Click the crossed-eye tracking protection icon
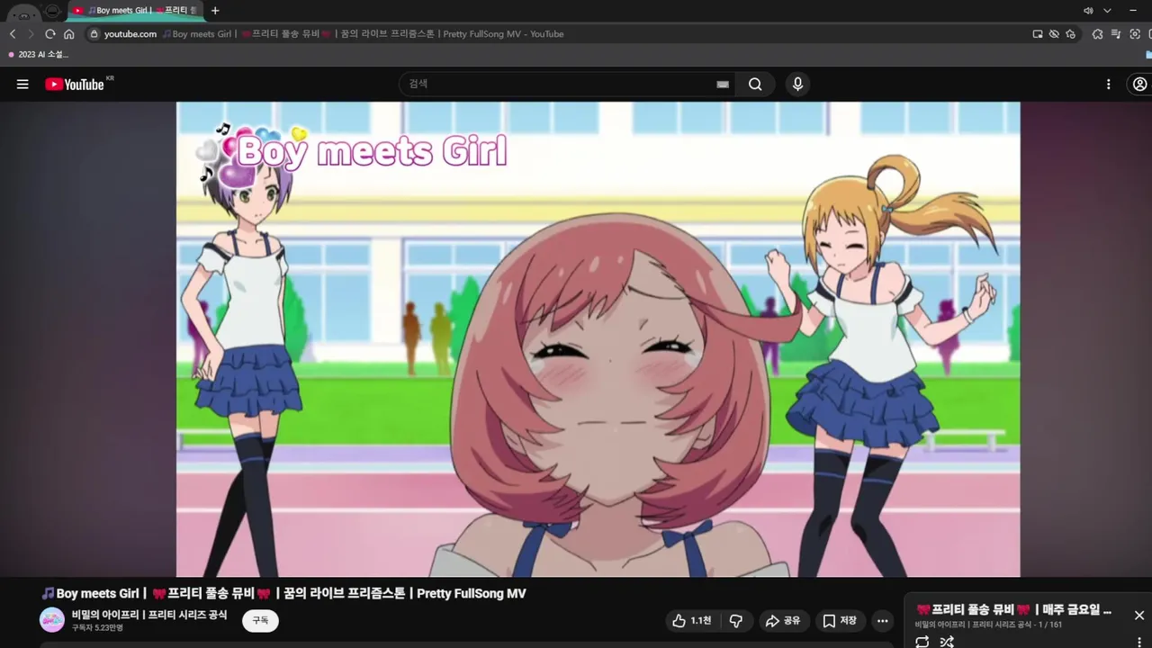 click(x=1054, y=34)
